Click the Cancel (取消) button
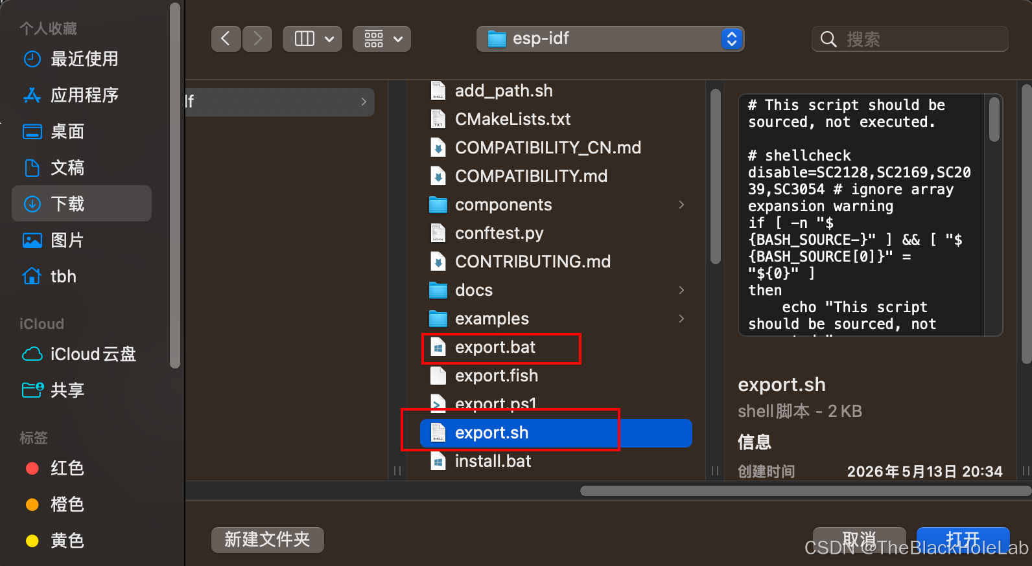Viewport: 1032px width, 566px height. click(x=859, y=539)
